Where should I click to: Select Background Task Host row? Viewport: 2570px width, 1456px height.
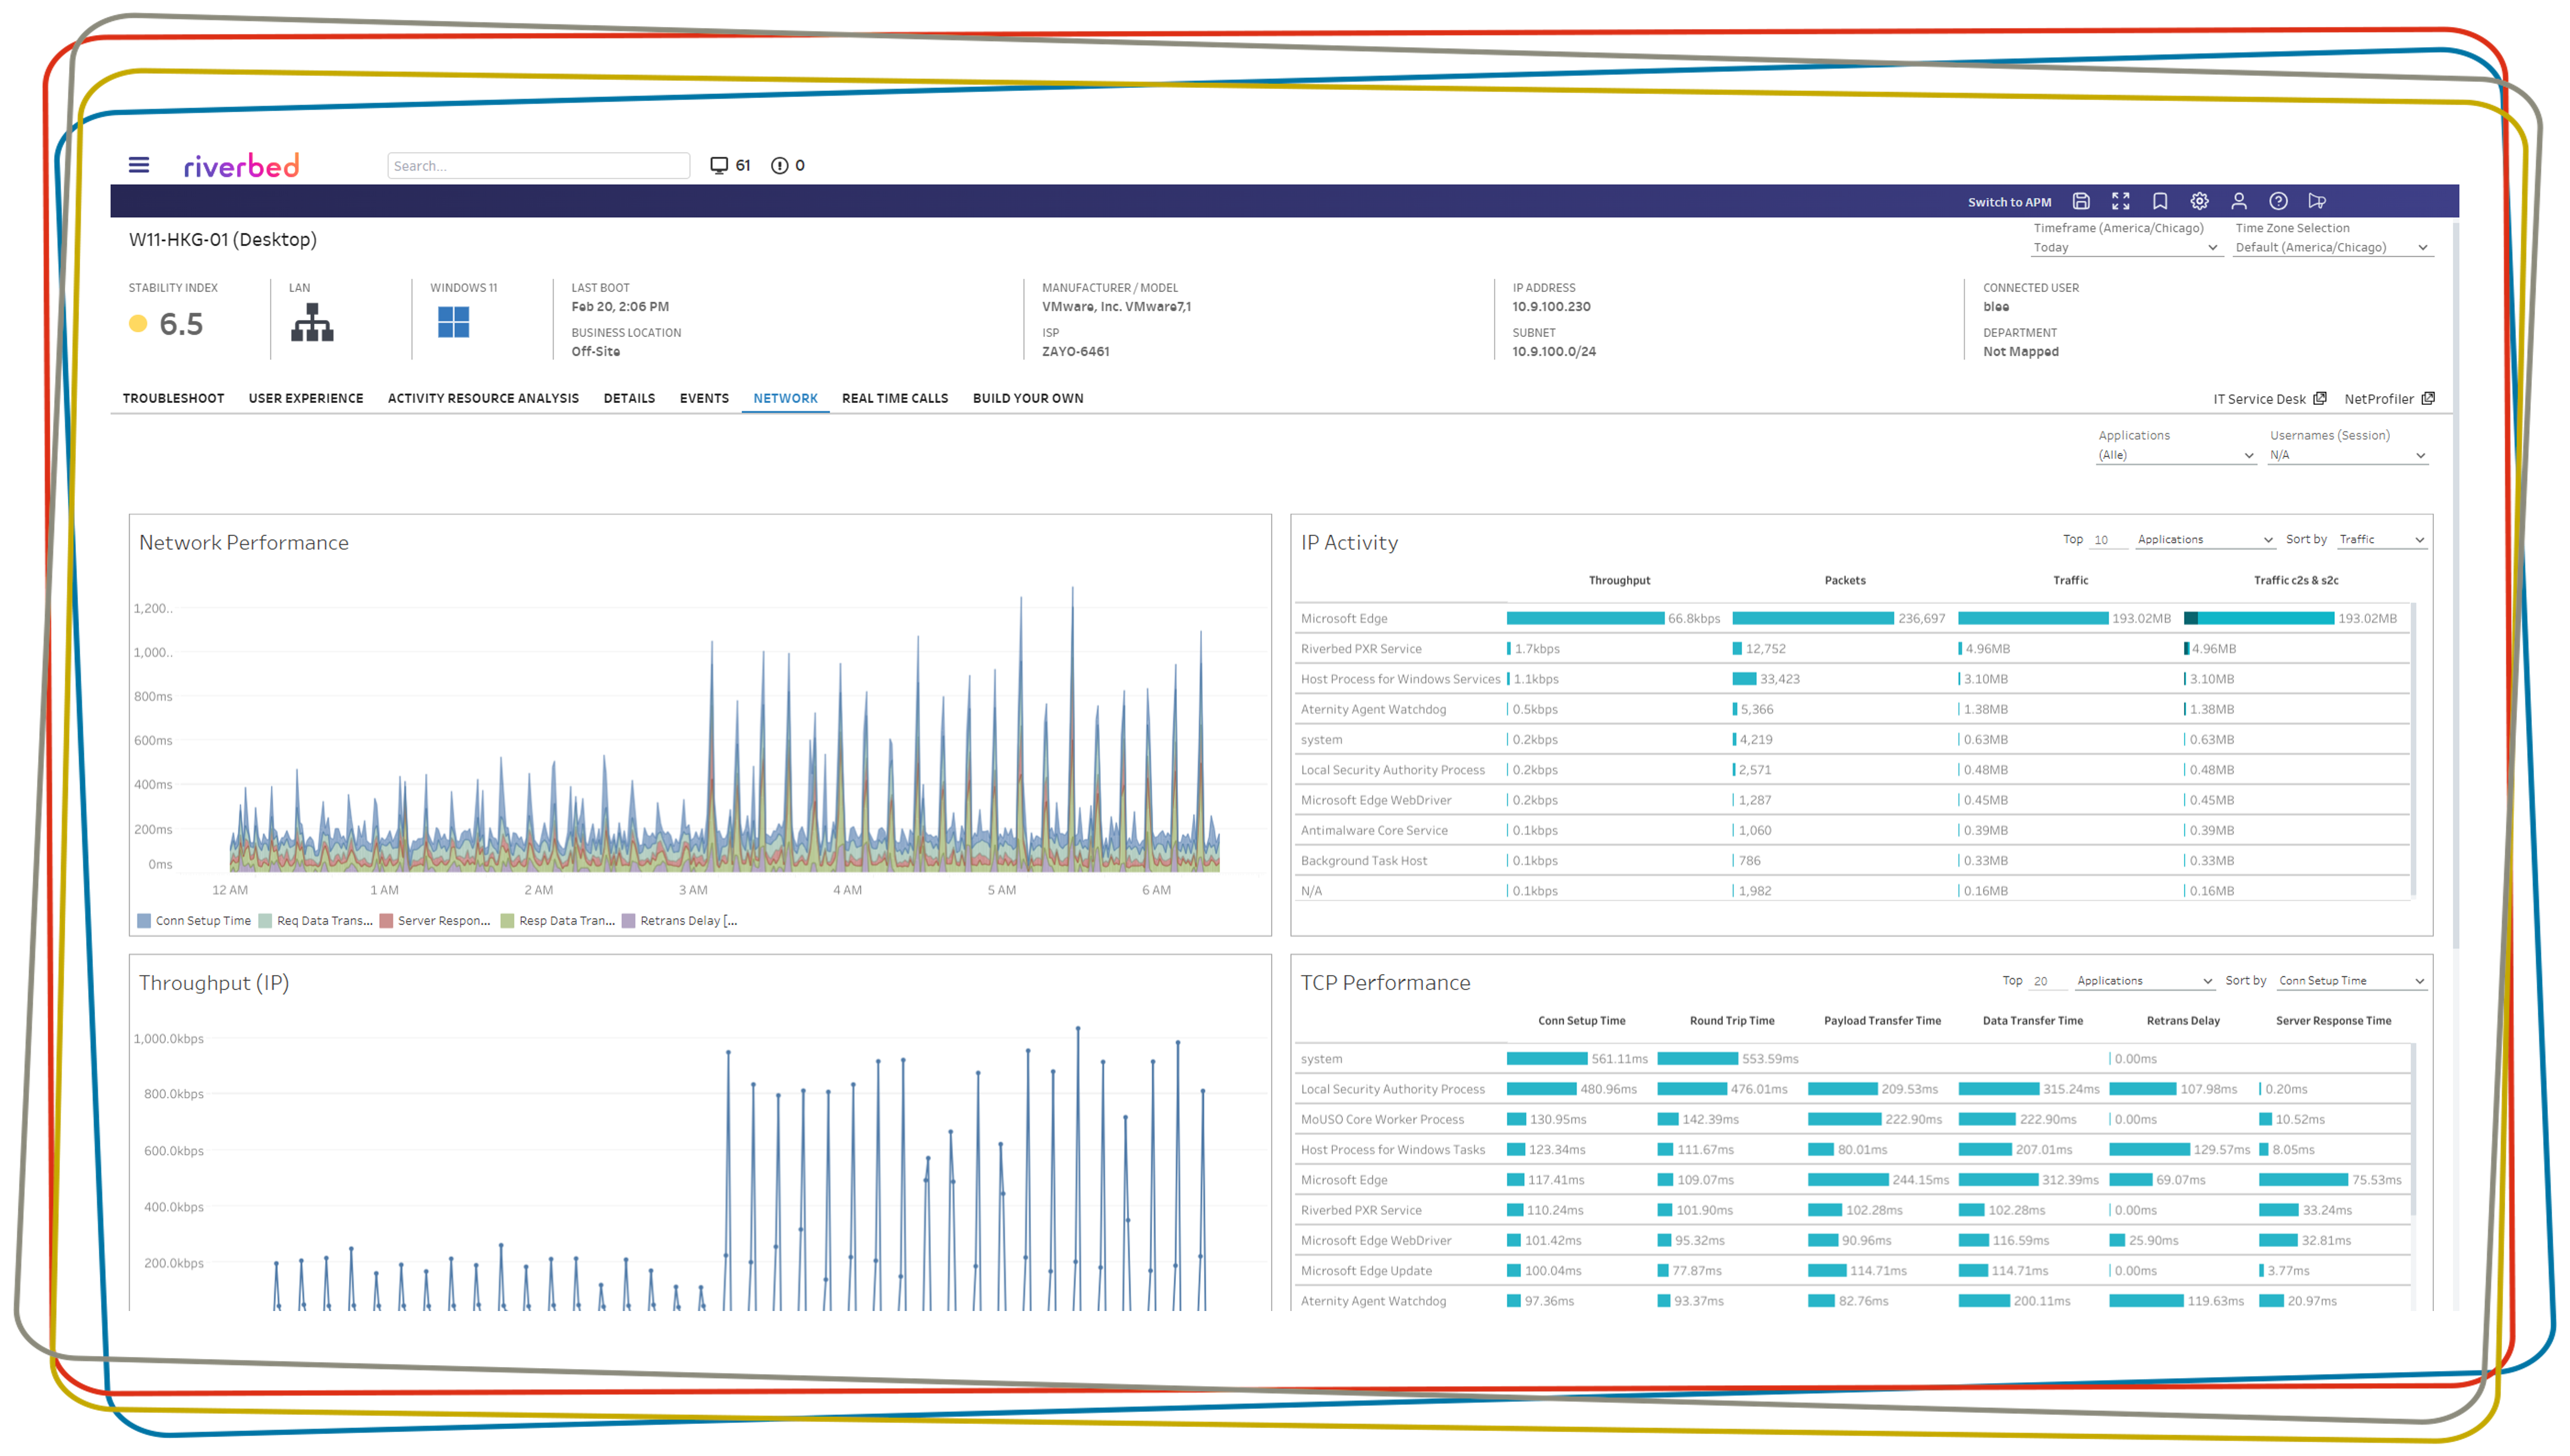[x=1852, y=860]
